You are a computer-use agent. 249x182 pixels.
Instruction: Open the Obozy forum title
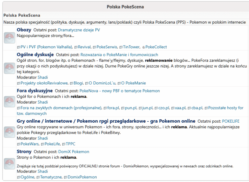coord(24,30)
